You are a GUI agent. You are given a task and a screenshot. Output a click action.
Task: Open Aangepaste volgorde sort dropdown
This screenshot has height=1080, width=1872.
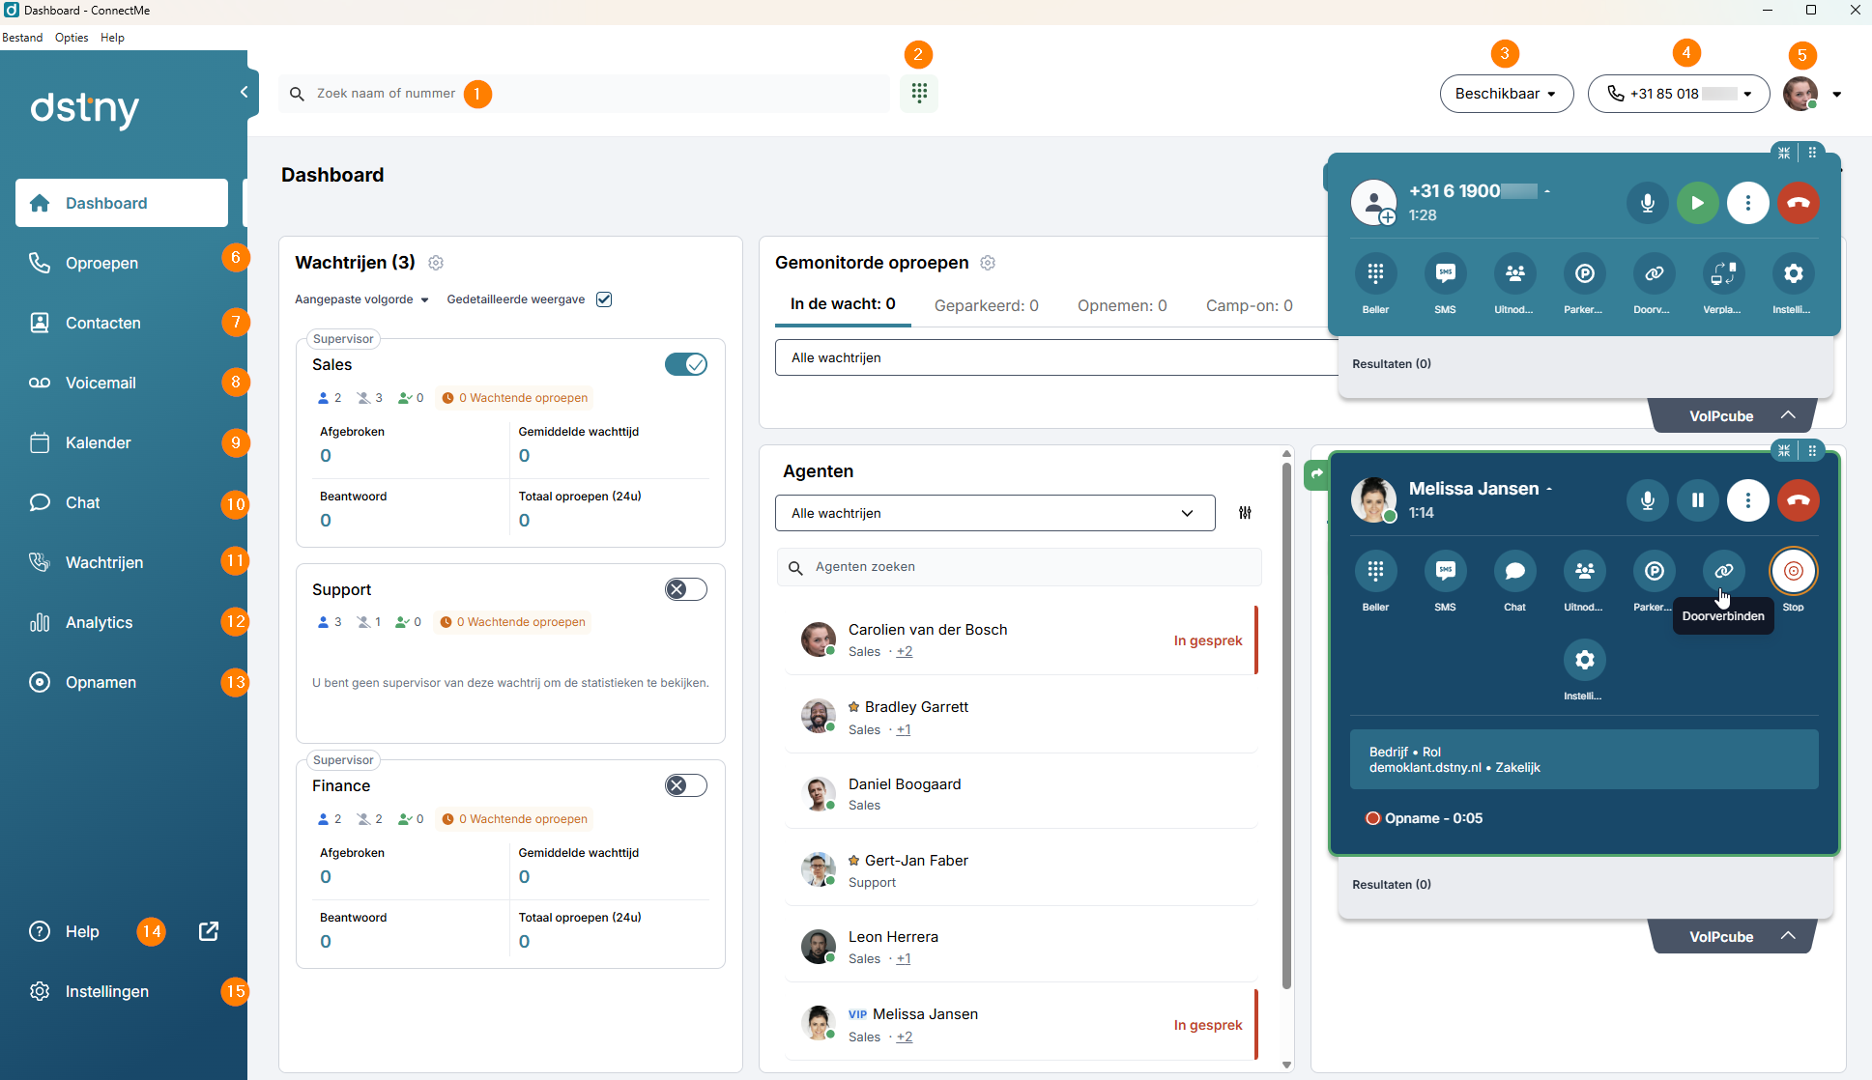coord(361,299)
